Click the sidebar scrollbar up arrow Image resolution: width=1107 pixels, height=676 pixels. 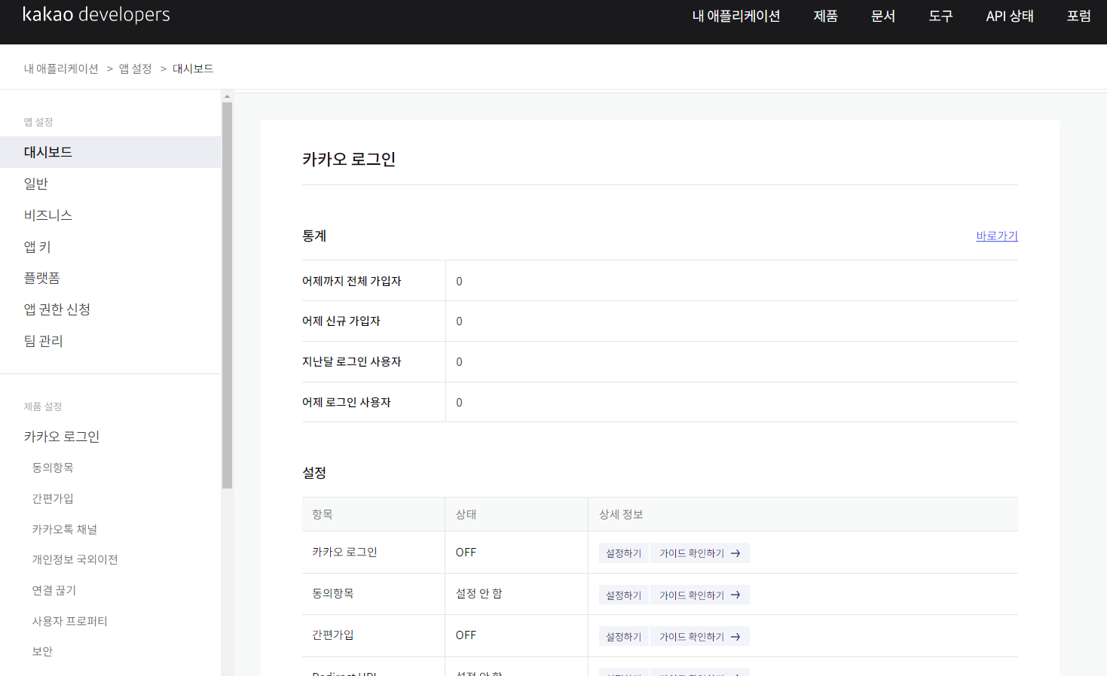click(227, 96)
